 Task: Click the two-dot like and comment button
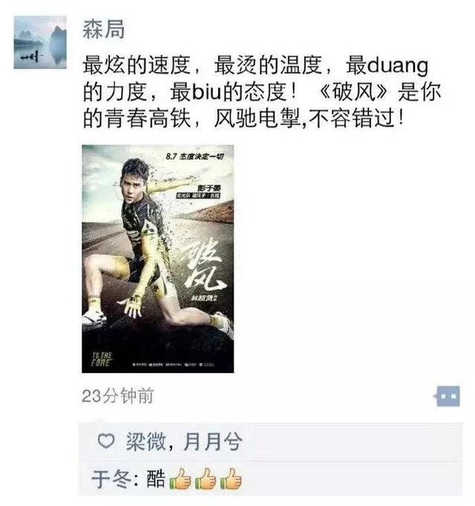tap(447, 396)
